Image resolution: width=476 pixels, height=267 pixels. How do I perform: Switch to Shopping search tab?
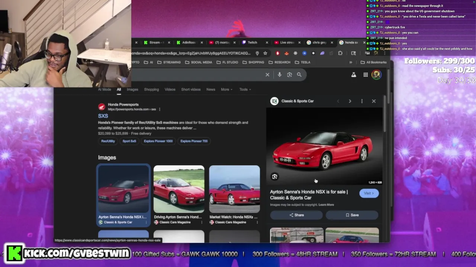tap(151, 89)
